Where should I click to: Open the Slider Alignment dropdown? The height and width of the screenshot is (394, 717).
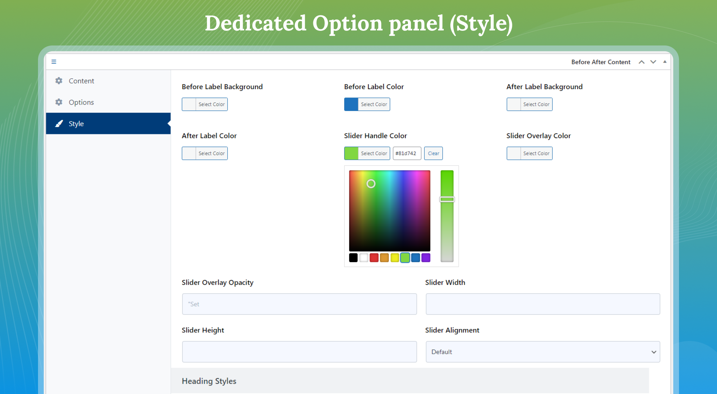pos(543,352)
